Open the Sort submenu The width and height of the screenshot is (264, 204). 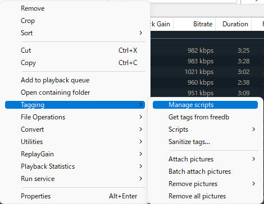75,33
